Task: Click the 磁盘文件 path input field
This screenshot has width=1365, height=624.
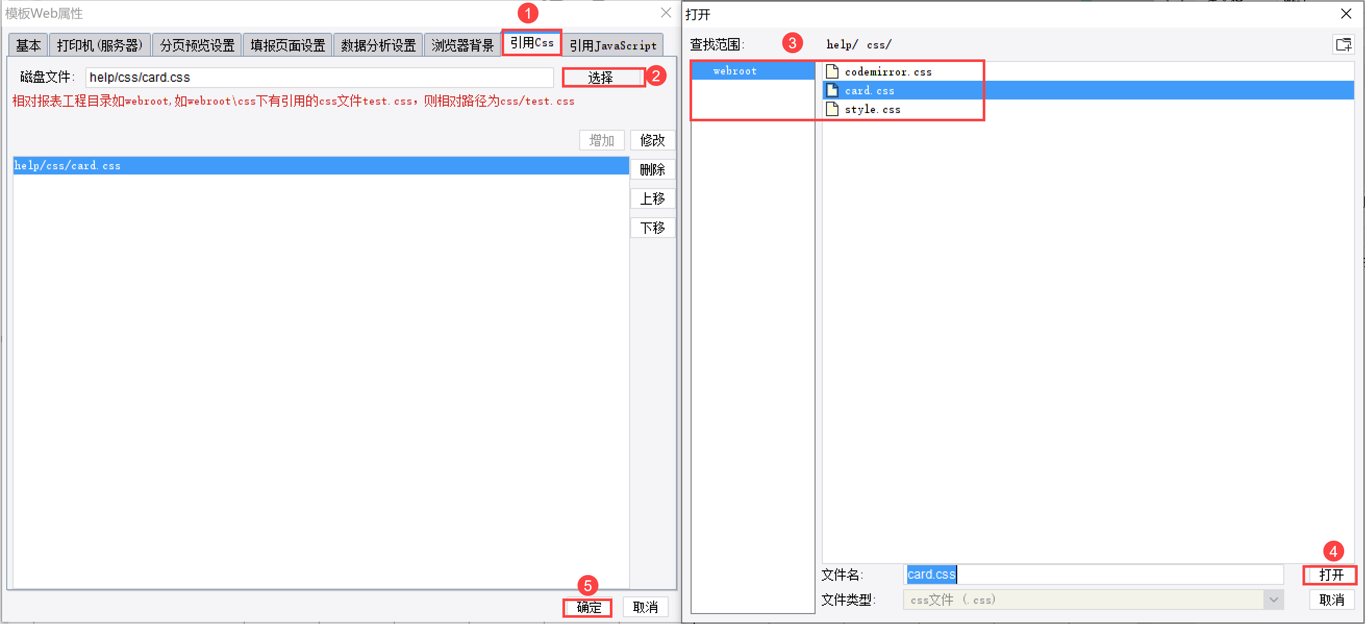Action: (x=320, y=78)
